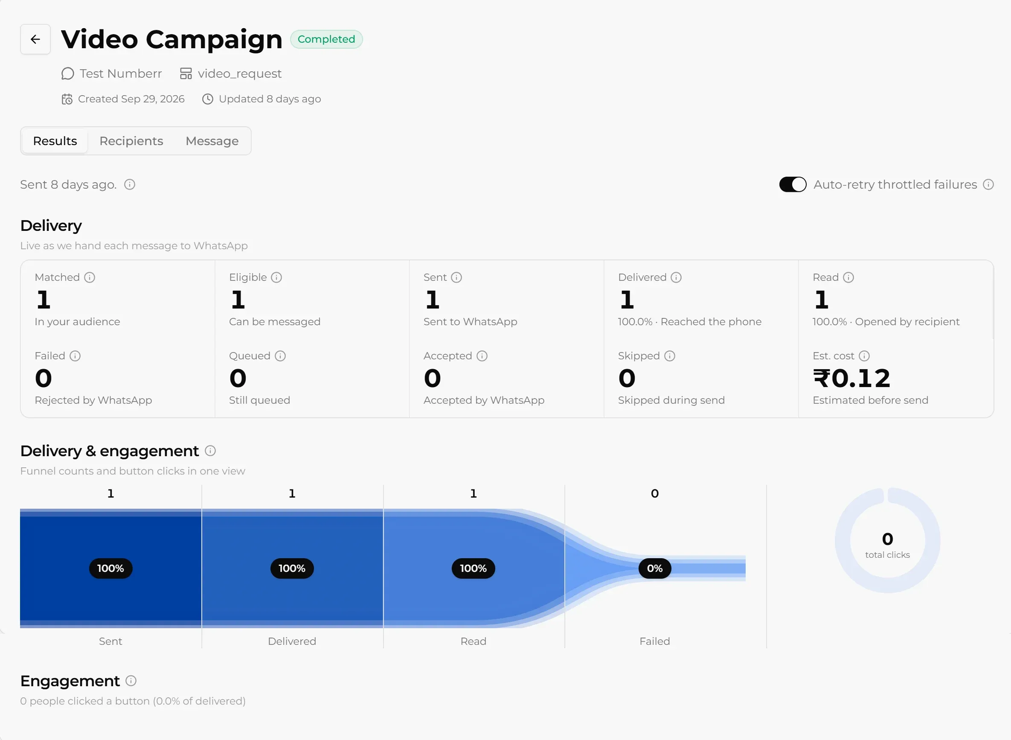Screen dimensions: 1011x740
Task: Open the Message tab
Action: [x=212, y=141]
